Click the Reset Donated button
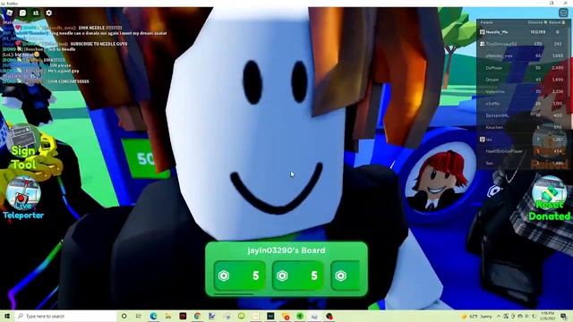The height and width of the screenshot is (322, 573). [x=549, y=199]
